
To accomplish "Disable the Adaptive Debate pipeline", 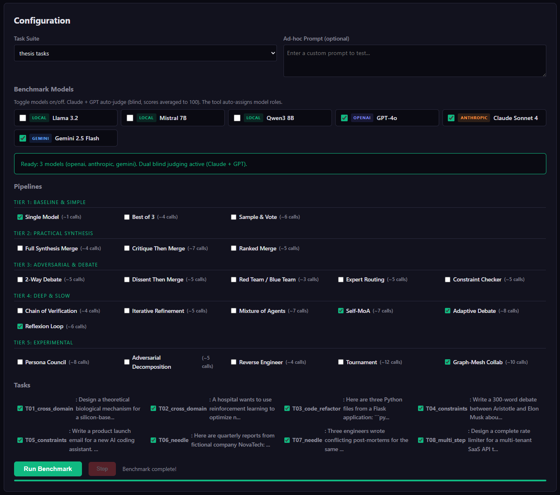I will pos(448,311).
